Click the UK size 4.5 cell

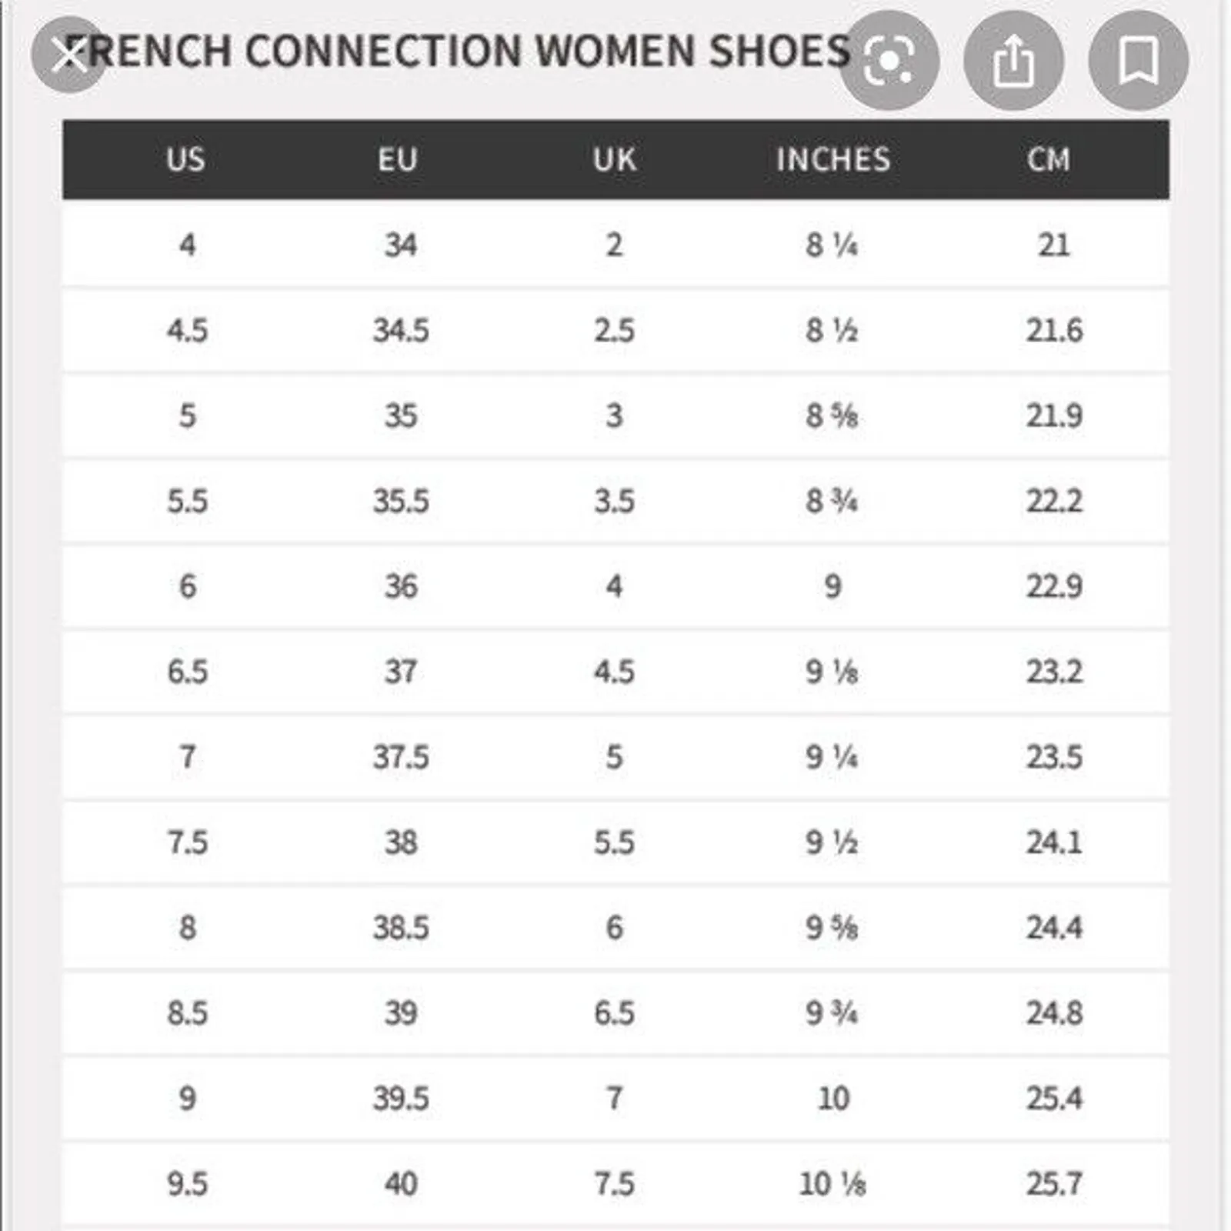coord(614,672)
